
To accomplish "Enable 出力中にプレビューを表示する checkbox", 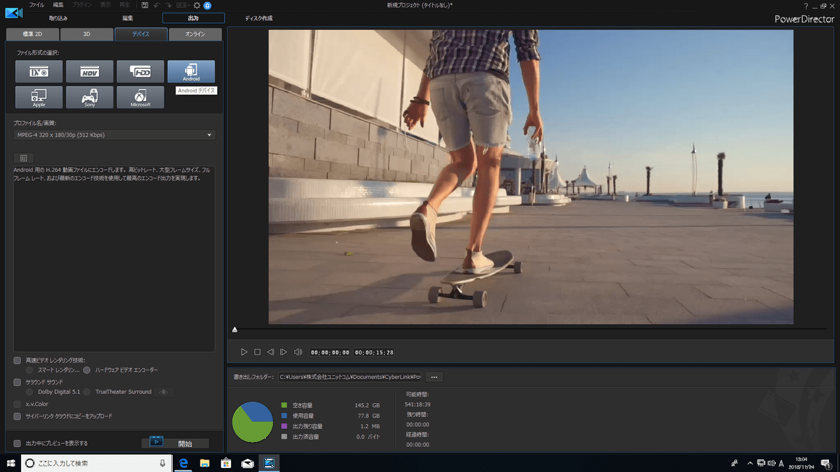I will [18, 443].
